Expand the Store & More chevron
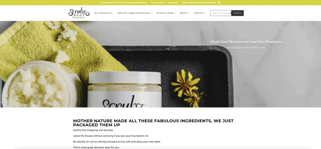 (175, 13)
